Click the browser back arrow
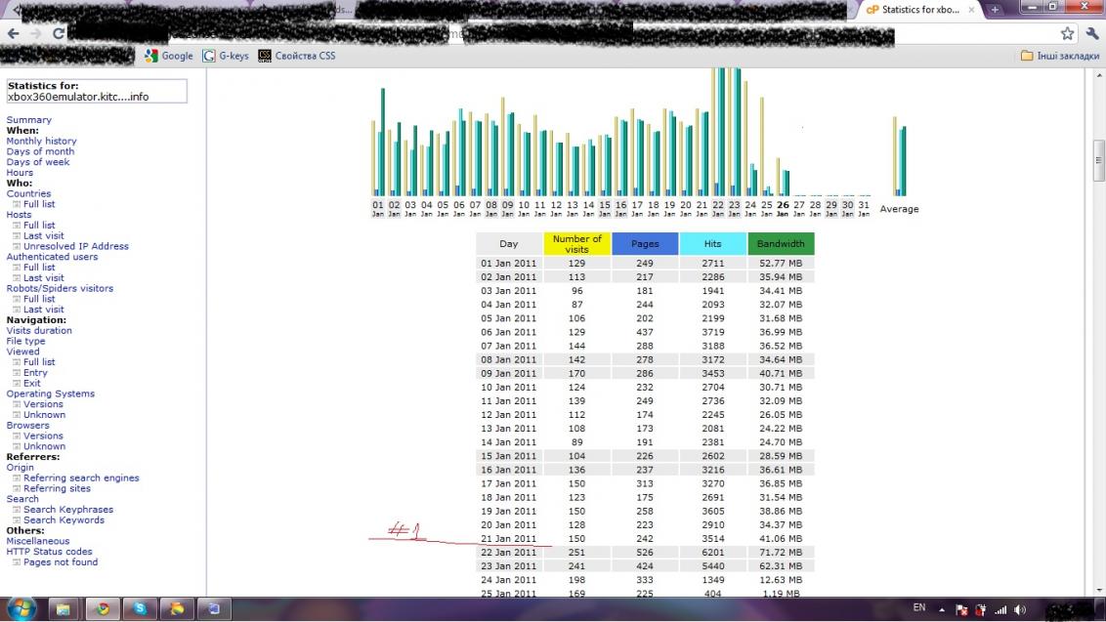 click(x=13, y=33)
